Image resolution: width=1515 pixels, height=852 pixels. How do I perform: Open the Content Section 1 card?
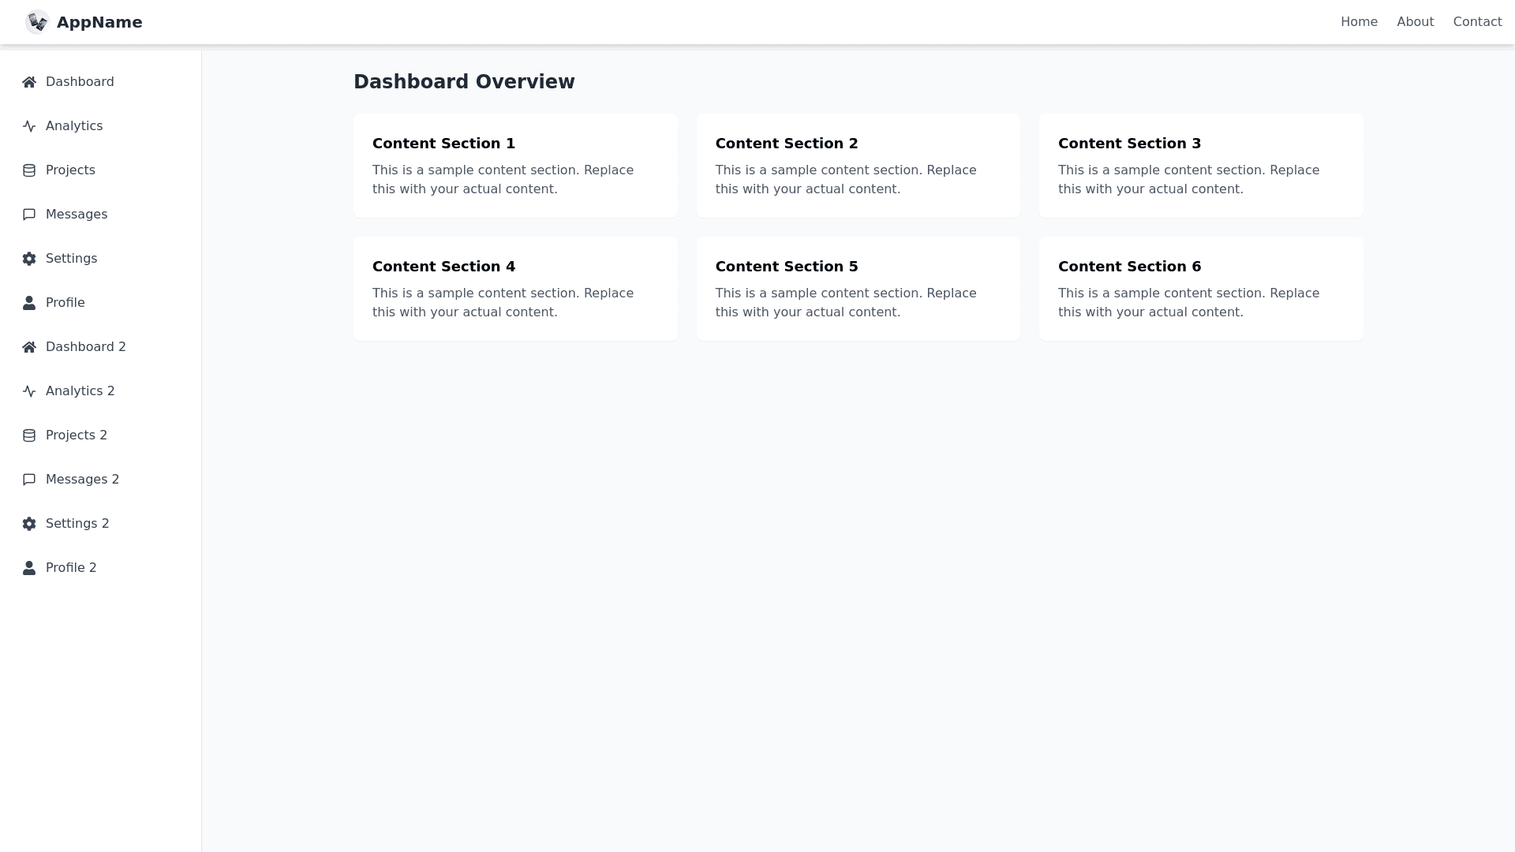[x=515, y=166]
